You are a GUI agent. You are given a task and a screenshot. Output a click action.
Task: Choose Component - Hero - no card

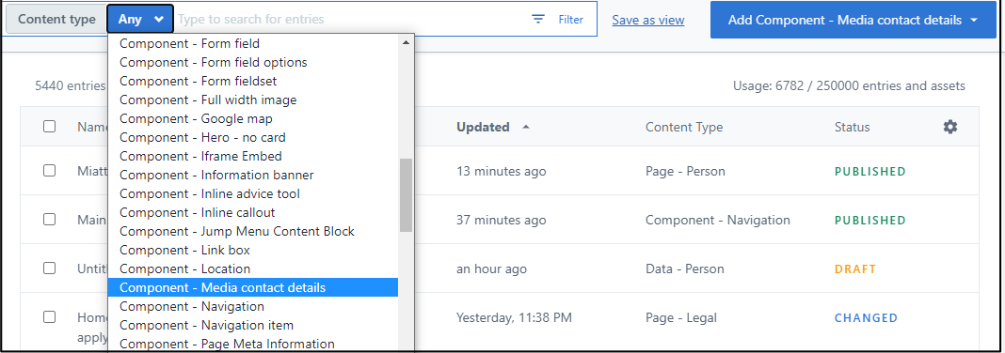pyautogui.click(x=253, y=137)
